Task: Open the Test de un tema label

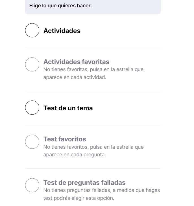Action: [68, 108]
